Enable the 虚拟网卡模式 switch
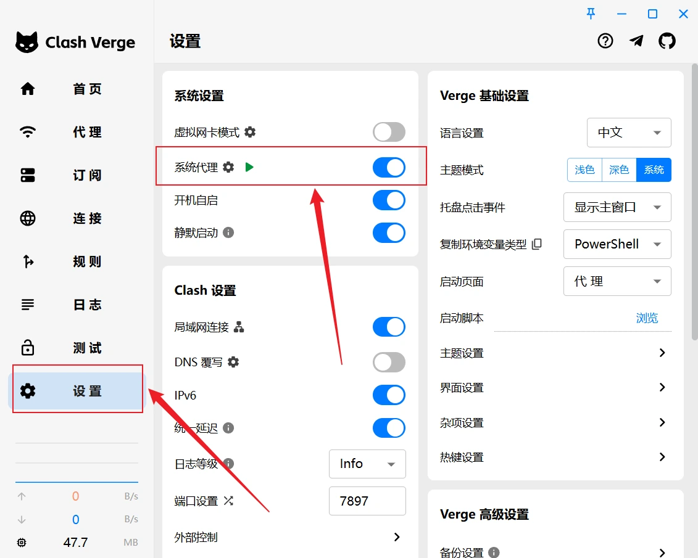Viewport: 698px width, 558px height. click(x=389, y=132)
